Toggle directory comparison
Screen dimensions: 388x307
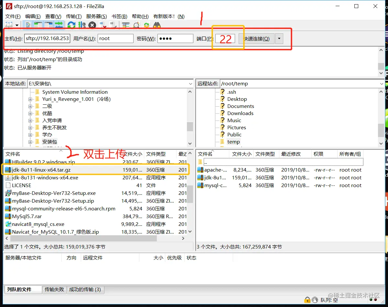[136, 25]
